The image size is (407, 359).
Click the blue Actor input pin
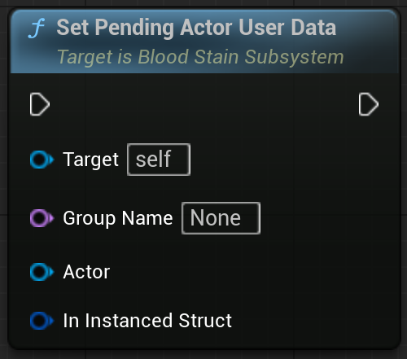click(x=42, y=272)
